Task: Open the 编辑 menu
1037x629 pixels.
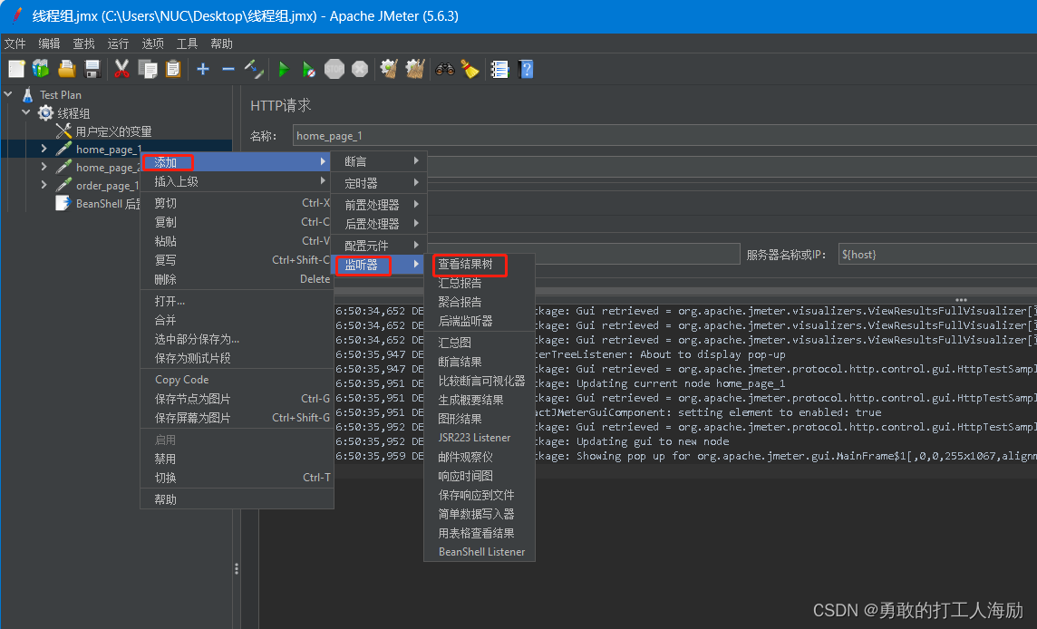Action: tap(49, 44)
